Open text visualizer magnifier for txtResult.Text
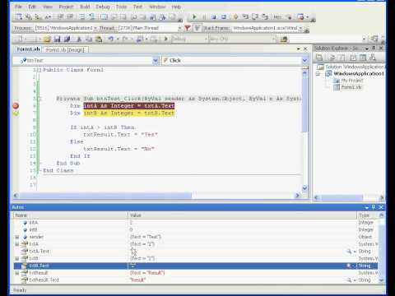 coord(349,280)
